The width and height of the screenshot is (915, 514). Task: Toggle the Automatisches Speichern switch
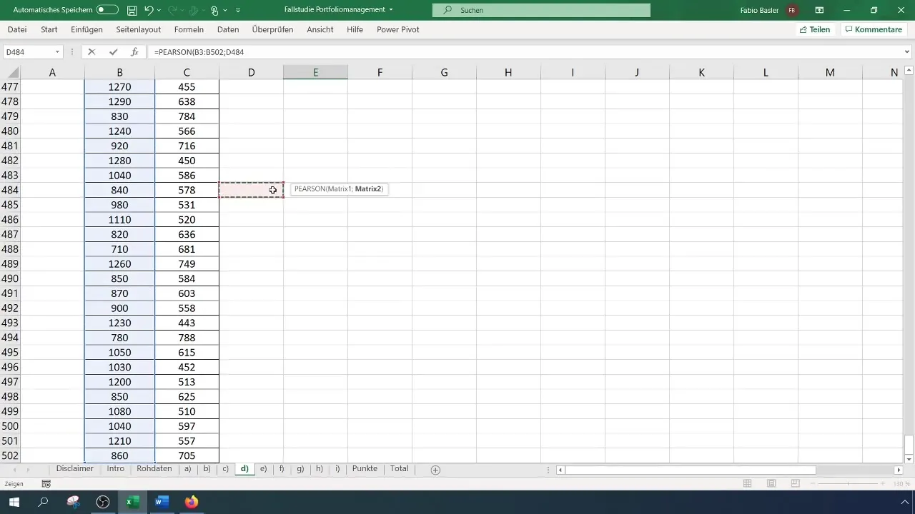(x=107, y=10)
